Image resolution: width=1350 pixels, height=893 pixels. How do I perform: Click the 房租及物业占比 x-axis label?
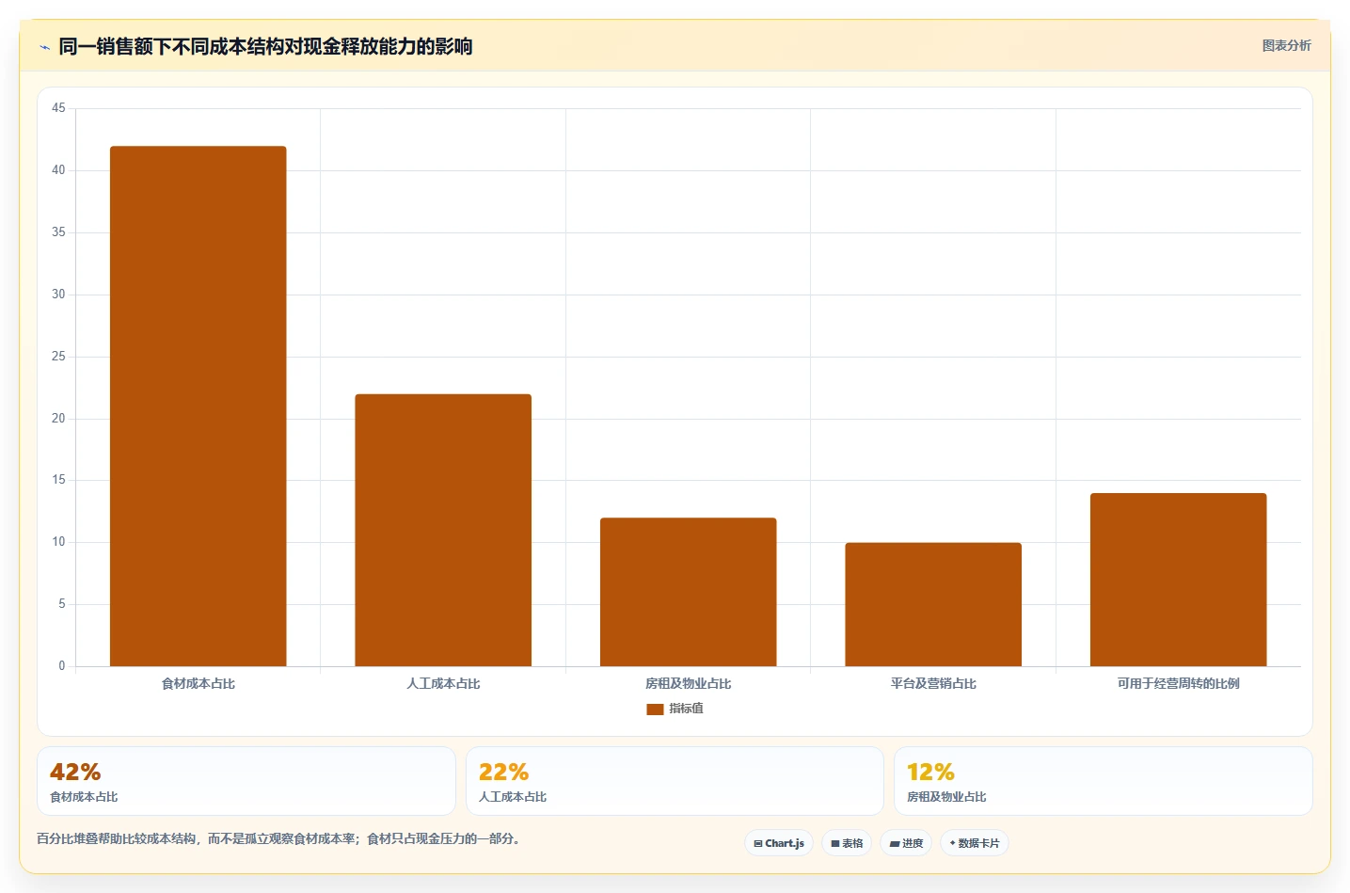click(x=689, y=683)
